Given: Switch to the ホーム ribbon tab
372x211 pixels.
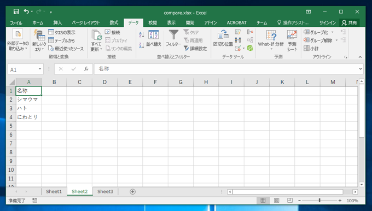Looking at the screenshot, I should [x=38, y=23].
